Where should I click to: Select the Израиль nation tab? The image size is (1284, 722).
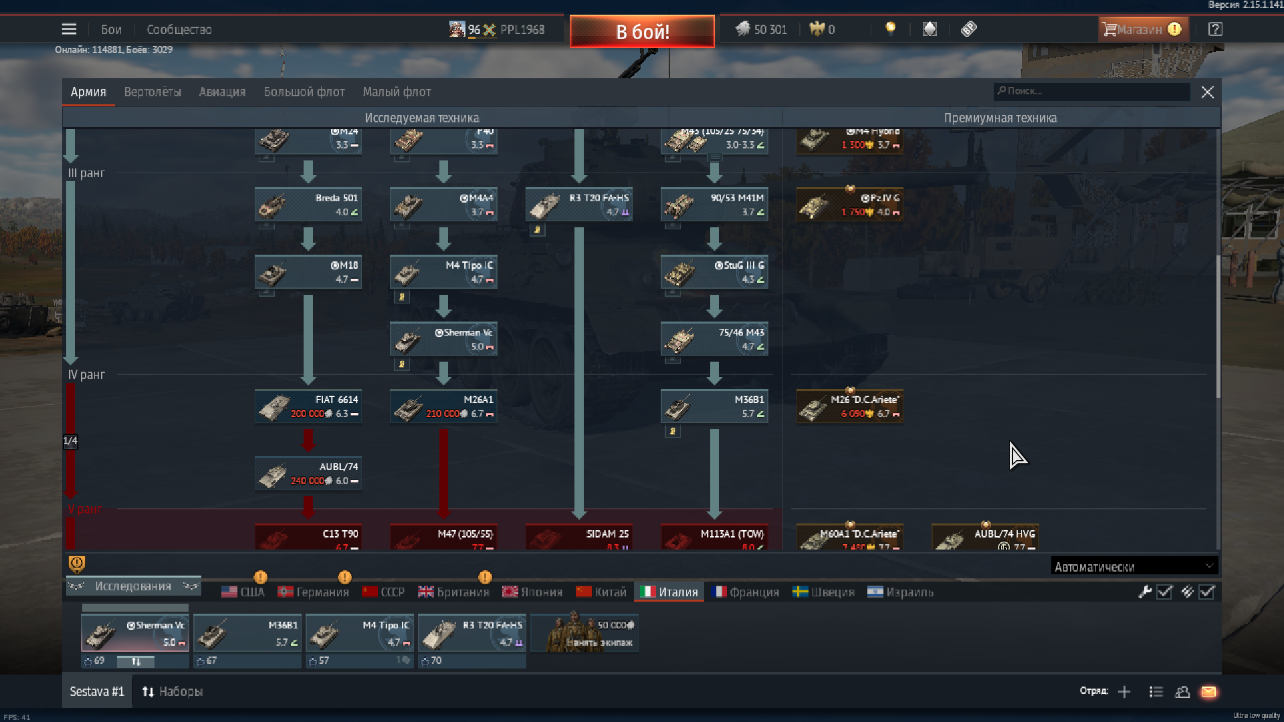[x=900, y=592]
